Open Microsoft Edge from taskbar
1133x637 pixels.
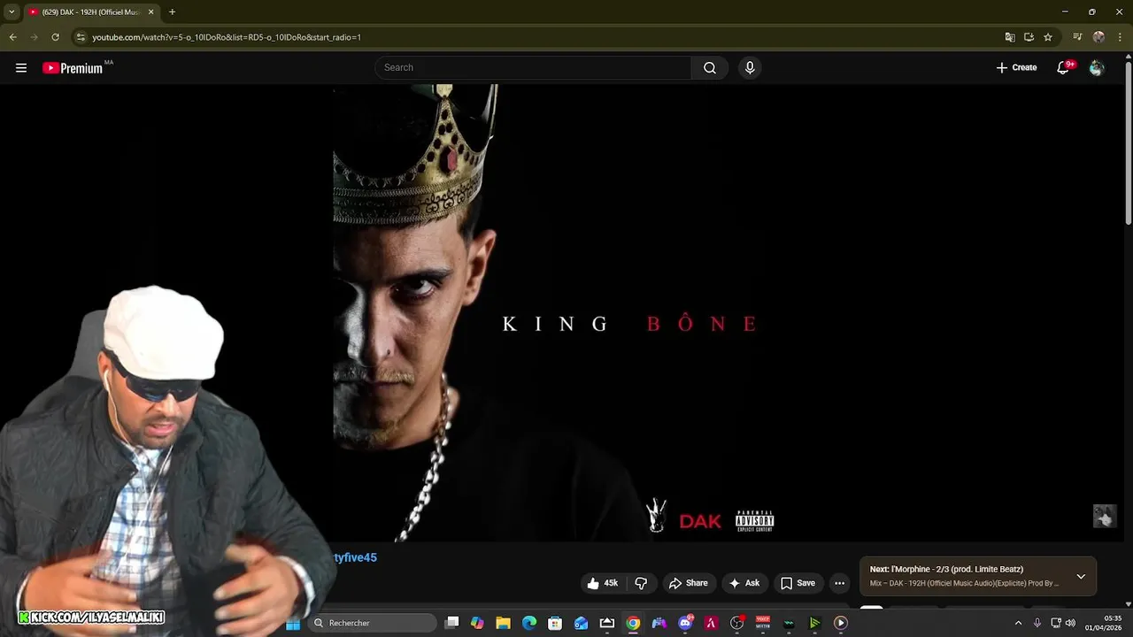(x=529, y=623)
